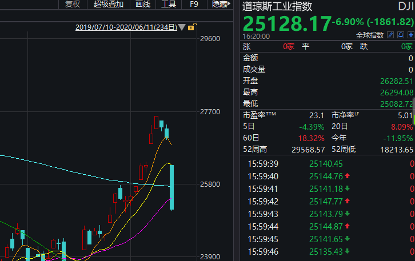Screen dimensions: 415x261
Task: Click the 金额 row label
Action: [250, 58]
